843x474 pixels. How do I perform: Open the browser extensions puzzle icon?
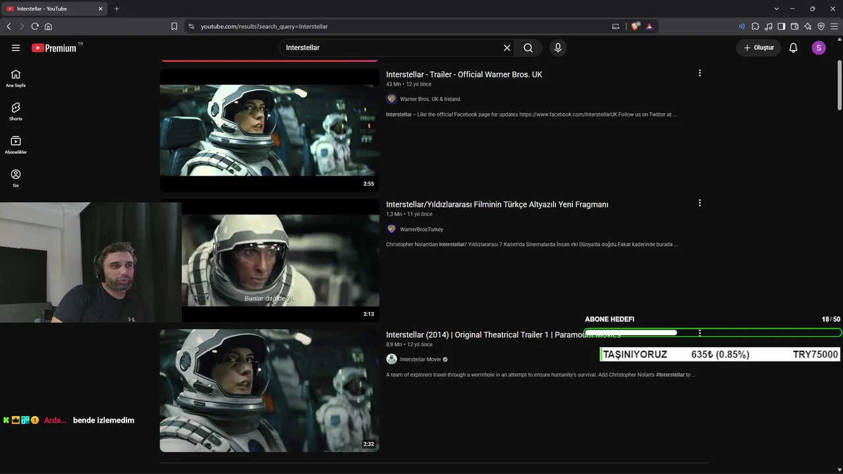coord(755,26)
